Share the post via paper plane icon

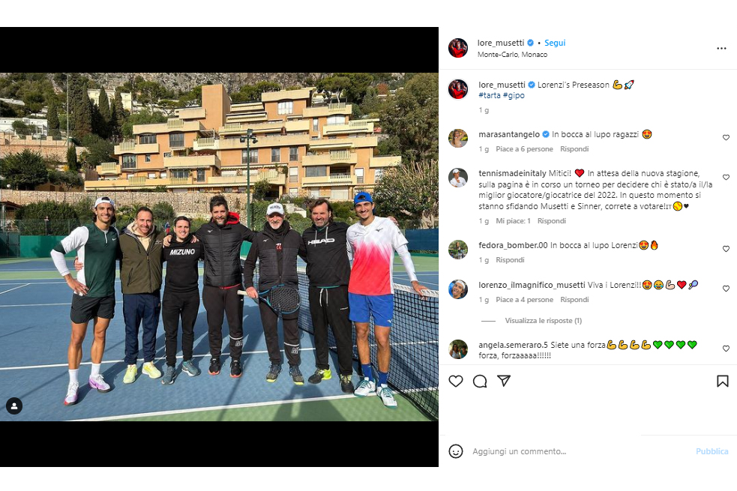503,381
